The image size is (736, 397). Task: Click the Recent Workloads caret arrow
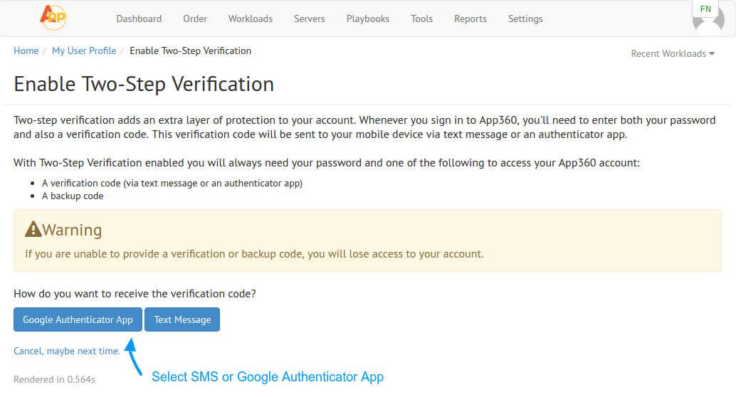[712, 53]
